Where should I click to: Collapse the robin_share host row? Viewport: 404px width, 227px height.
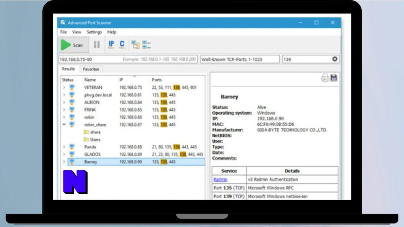click(x=64, y=125)
